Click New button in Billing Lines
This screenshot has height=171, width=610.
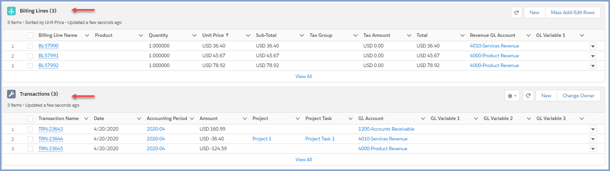[534, 13]
